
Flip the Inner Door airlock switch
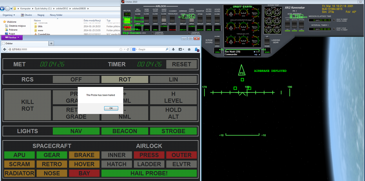(x=164, y=19)
